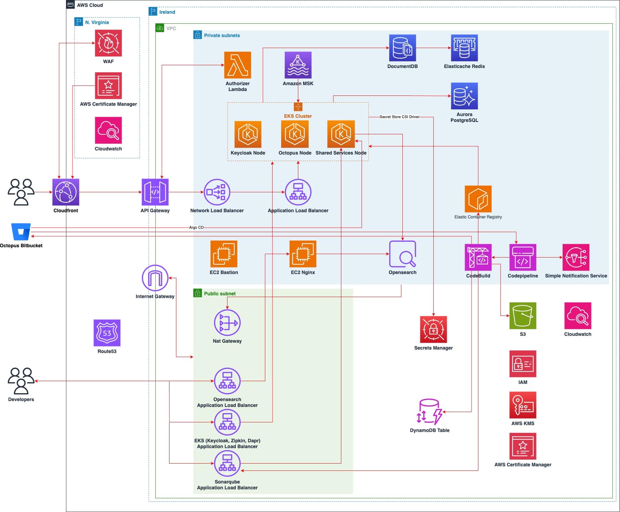This screenshot has height=512, width=620.
Task: Click the Codepipeline icon
Action: (x=523, y=257)
